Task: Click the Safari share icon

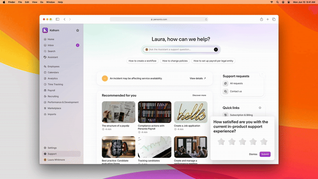Action: [262, 19]
